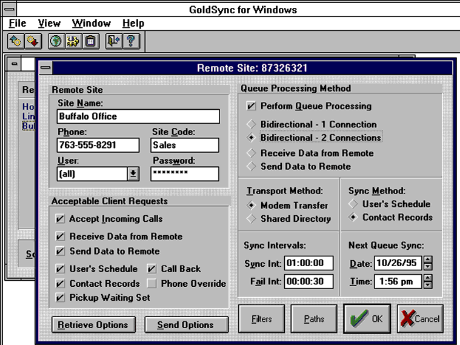
Task: Click the question mark help toolbar icon
Action: [131, 41]
